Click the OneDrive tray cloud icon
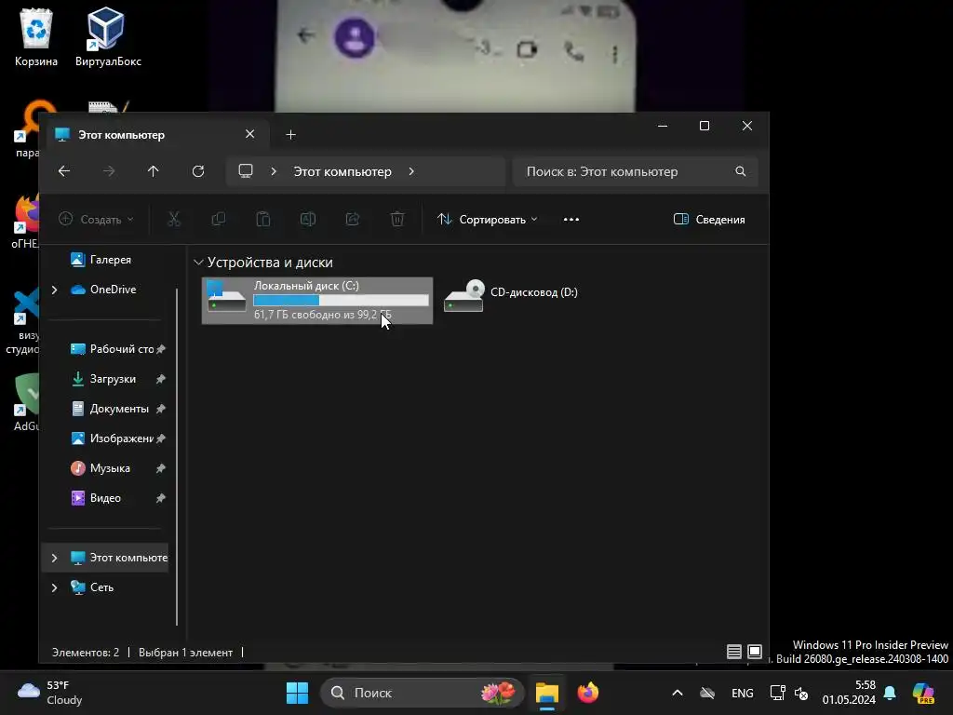Image resolution: width=953 pixels, height=715 pixels. click(707, 693)
